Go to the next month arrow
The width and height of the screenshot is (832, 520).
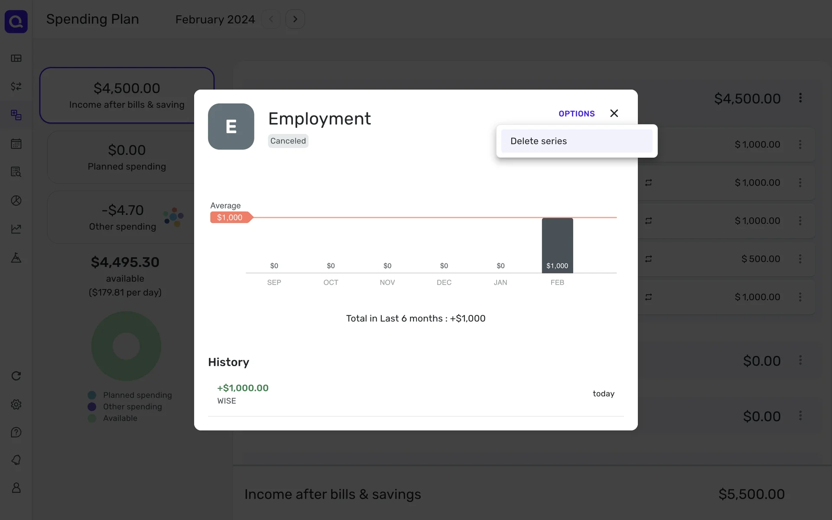[x=295, y=19]
